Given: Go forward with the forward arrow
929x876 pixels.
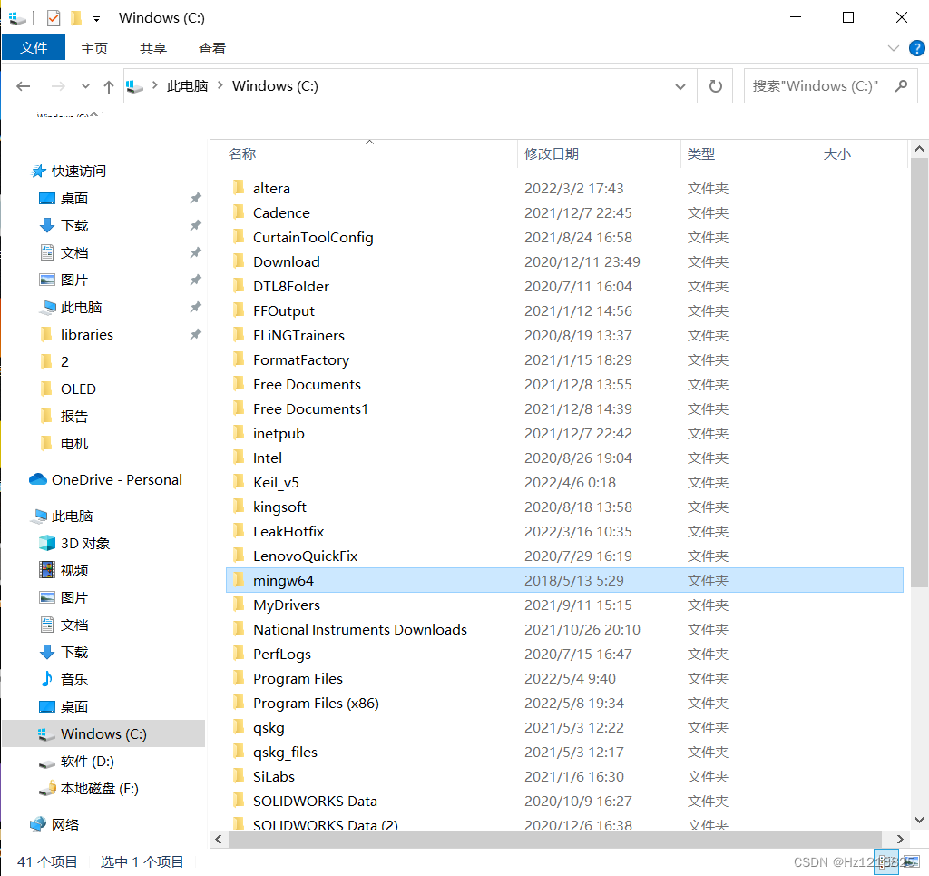Looking at the screenshot, I should [x=58, y=86].
